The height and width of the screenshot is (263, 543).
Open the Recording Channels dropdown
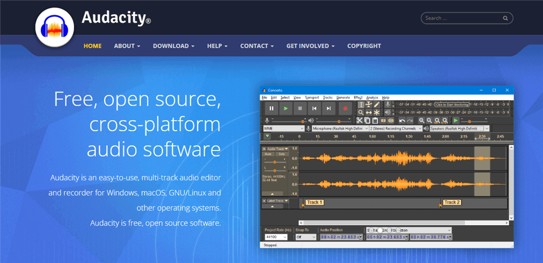coord(396,128)
